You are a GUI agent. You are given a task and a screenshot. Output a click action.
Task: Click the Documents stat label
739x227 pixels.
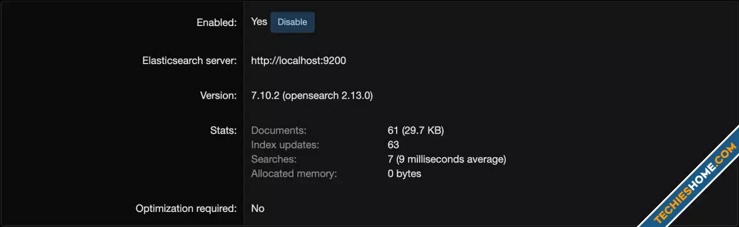pos(279,131)
